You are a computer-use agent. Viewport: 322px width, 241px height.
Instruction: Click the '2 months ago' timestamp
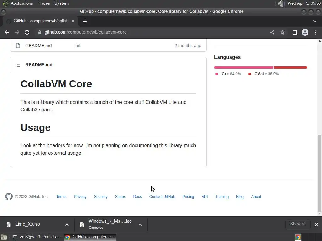click(188, 46)
